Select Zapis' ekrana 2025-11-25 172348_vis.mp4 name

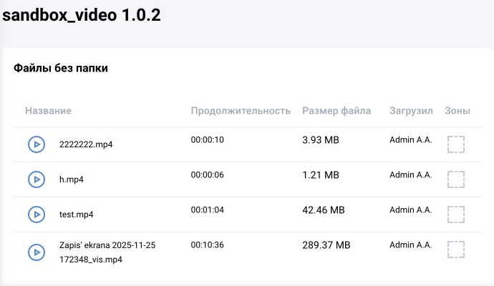click(x=107, y=252)
